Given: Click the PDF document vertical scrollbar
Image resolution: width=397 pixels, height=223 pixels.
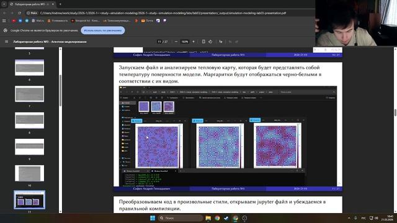Looking at the screenshot, I should point(395,113).
